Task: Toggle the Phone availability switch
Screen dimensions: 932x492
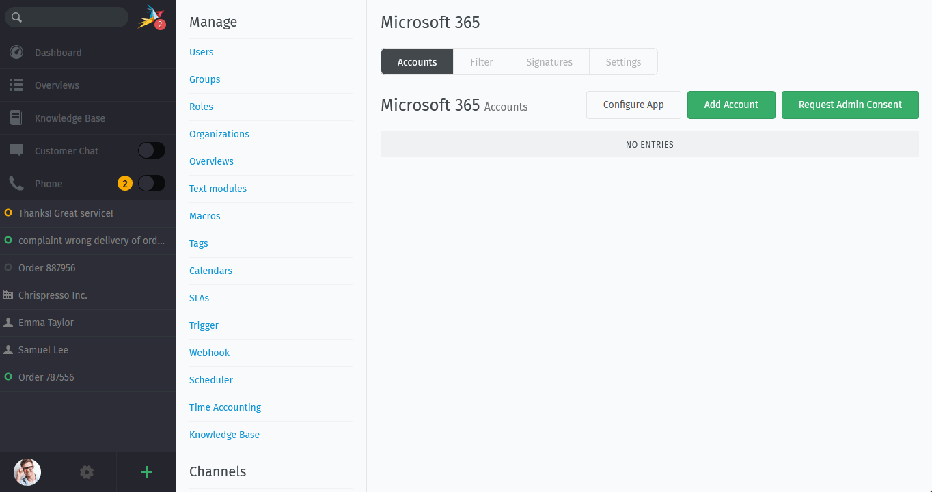Action: [x=152, y=184]
